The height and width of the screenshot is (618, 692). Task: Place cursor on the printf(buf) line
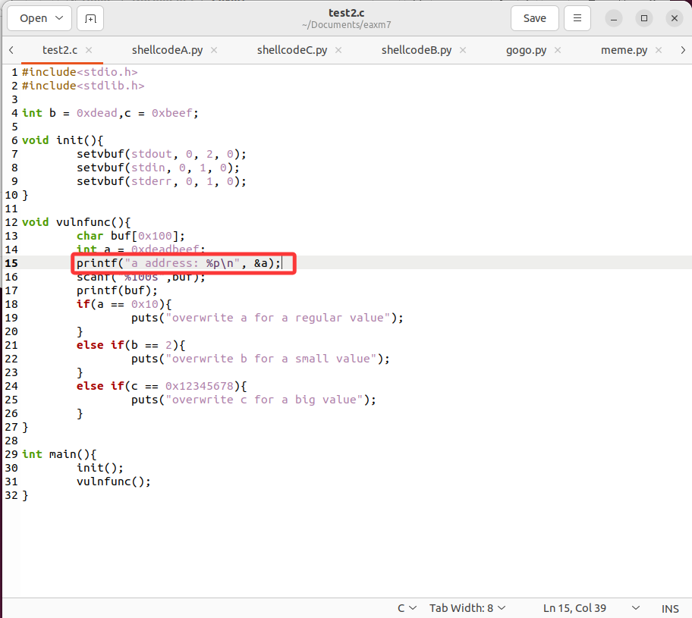pos(117,290)
